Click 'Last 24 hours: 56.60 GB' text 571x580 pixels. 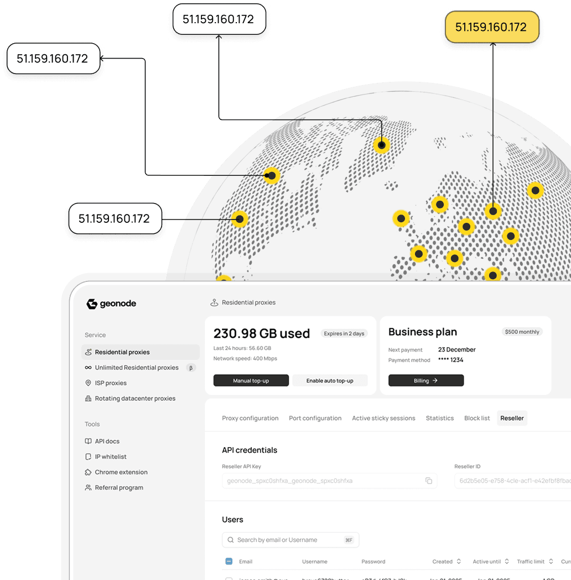pyautogui.click(x=242, y=348)
